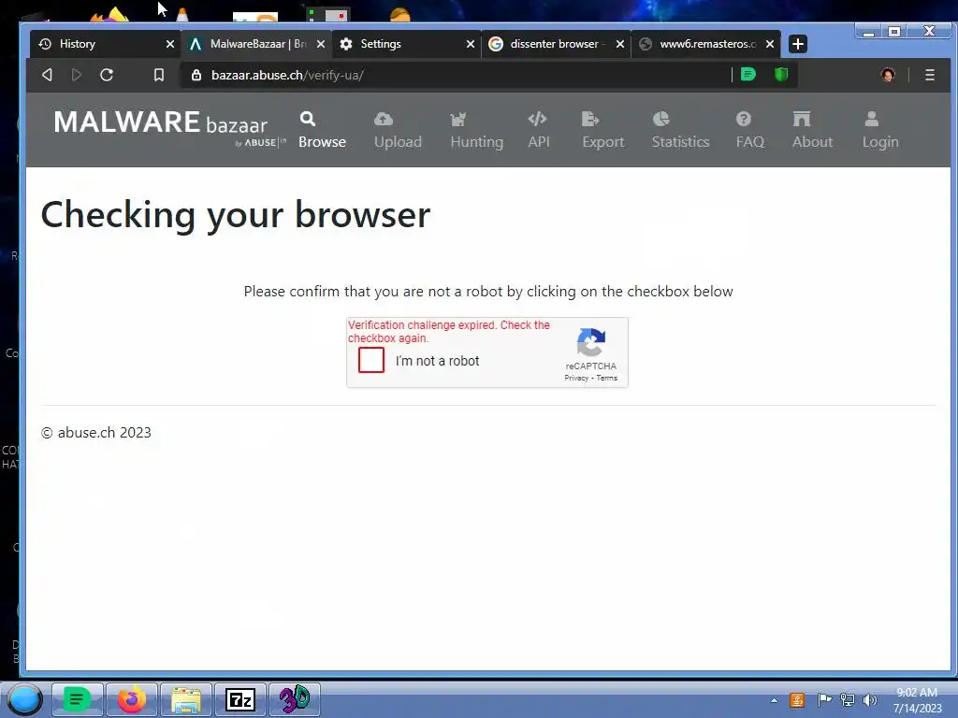Open the Action Center flag icon
Screen dimensions: 958x718
click(x=824, y=699)
